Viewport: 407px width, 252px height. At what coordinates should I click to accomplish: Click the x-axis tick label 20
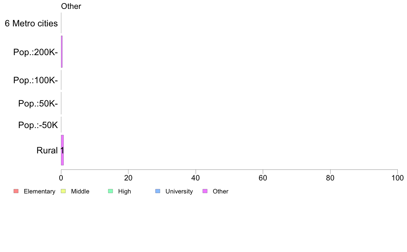[x=128, y=178]
